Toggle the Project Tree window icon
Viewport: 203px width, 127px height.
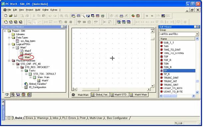pos(73,16)
